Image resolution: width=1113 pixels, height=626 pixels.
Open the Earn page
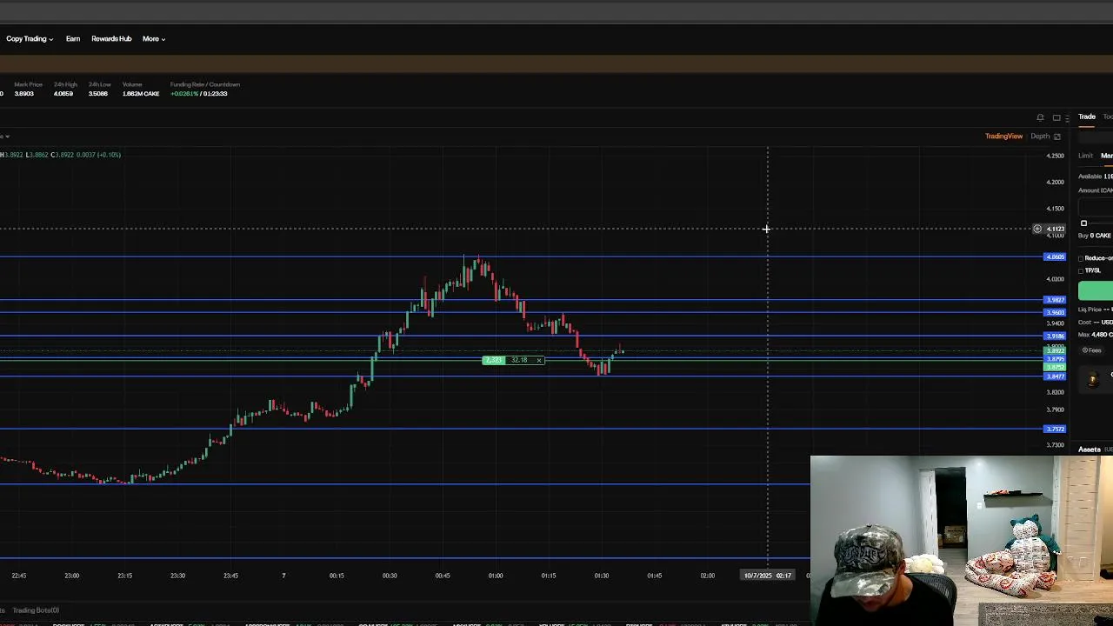point(73,38)
